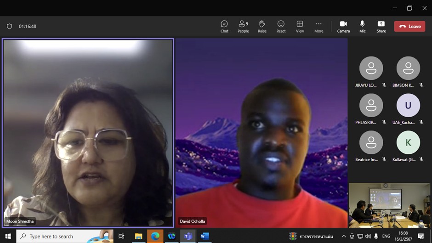The width and height of the screenshot is (432, 243).
Task: Share your screen using Share icon
Action: coord(381,26)
